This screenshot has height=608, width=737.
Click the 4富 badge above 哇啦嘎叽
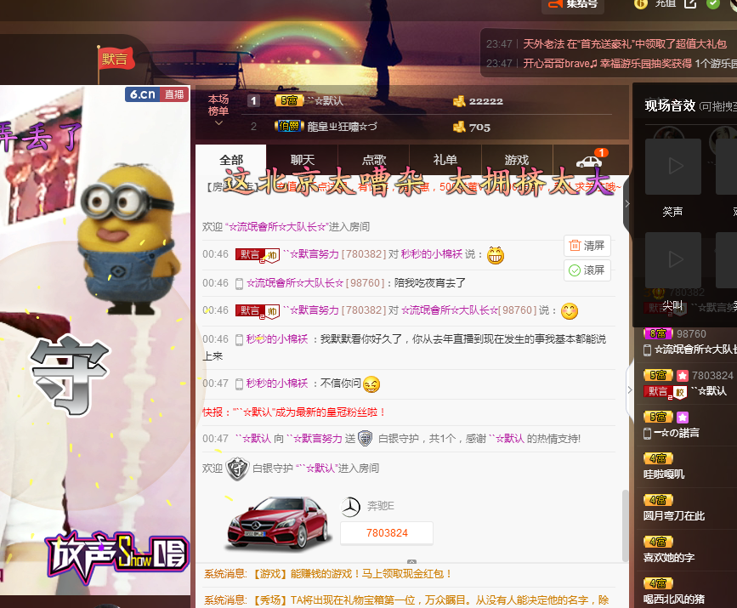click(x=658, y=458)
